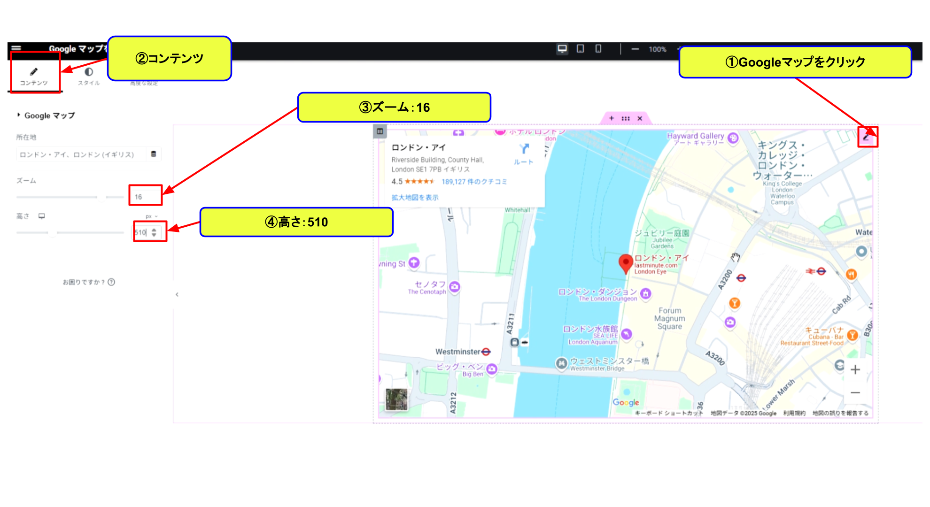The height and width of the screenshot is (507, 930).
Task: Select the column handle icon
Action: coord(380,131)
